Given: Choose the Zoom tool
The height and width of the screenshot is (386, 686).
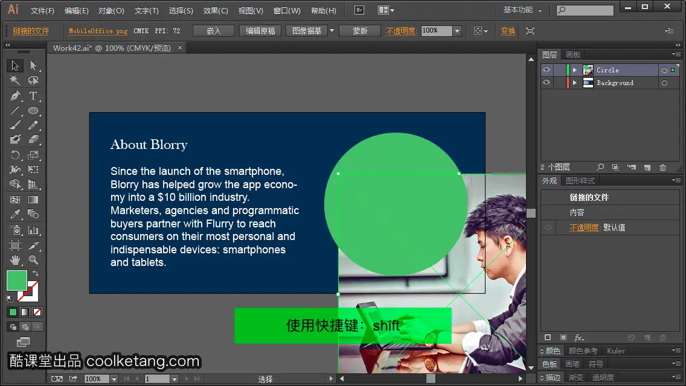Looking at the screenshot, I should coord(33,260).
